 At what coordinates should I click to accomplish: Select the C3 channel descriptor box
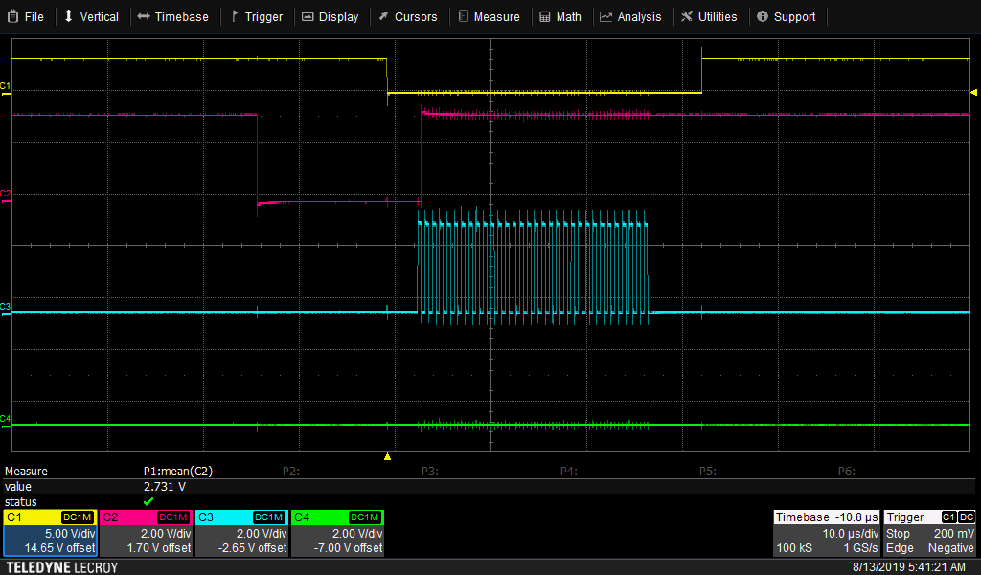(x=241, y=533)
